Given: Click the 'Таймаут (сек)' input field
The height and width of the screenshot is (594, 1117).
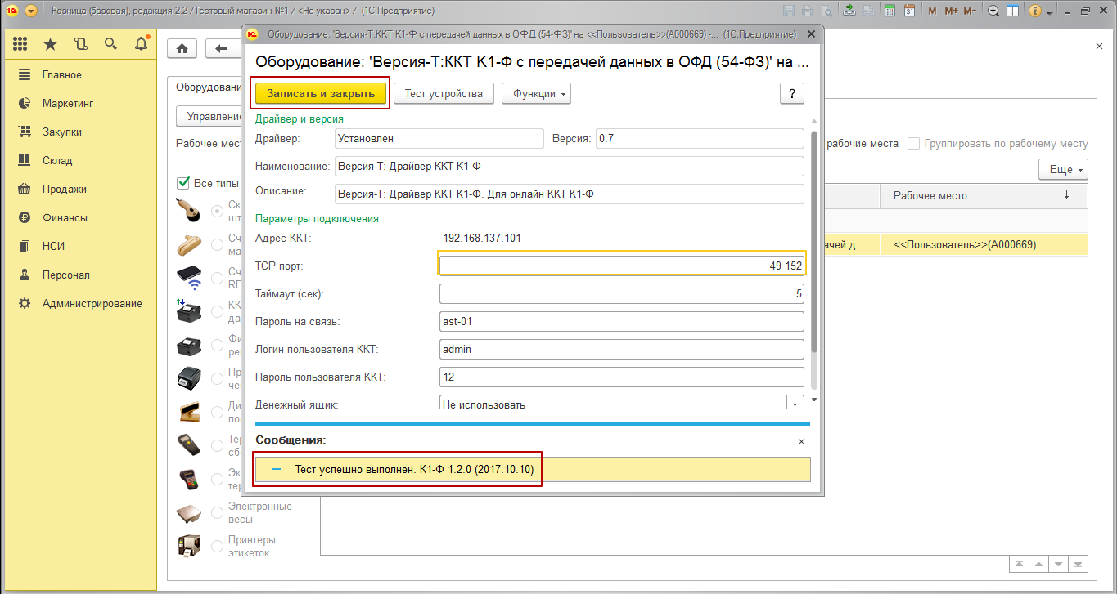Looking at the screenshot, I should [622, 293].
